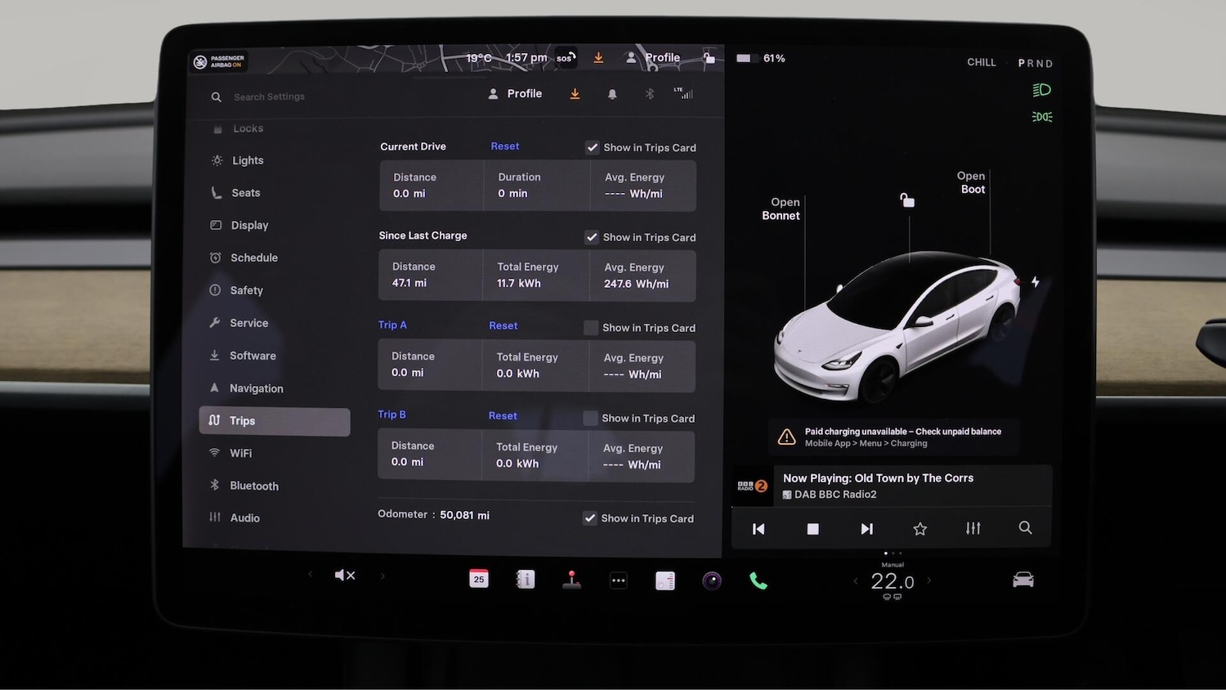Viewport: 1226px width, 690px height.
Task: Open the dashcam camera app
Action: pos(712,581)
